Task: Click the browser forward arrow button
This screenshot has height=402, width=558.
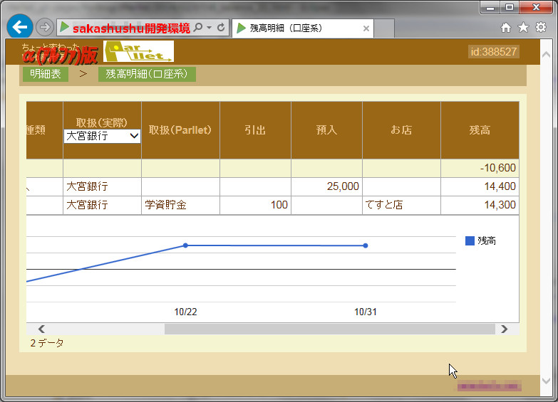Action: 44,28
